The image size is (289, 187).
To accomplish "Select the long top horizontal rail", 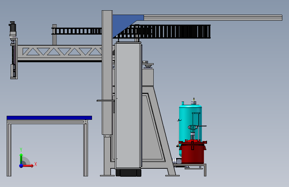I will [x=213, y=18].
